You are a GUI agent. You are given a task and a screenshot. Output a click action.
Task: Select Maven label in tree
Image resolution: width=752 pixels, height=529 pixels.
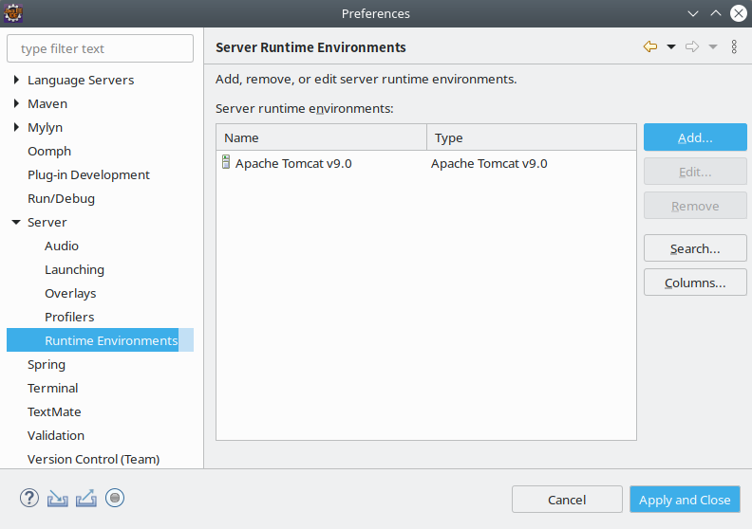47,104
